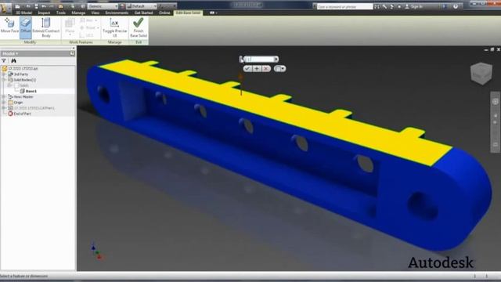This screenshot has height=282, width=501.
Task: Click Apply plus button on mini-toolbar
Action: click(257, 69)
